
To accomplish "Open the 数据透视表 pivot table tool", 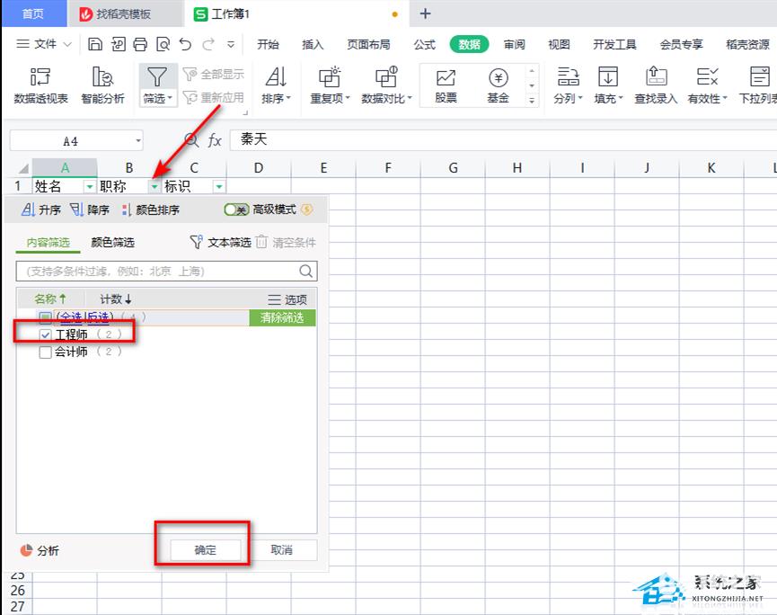I will coord(40,85).
